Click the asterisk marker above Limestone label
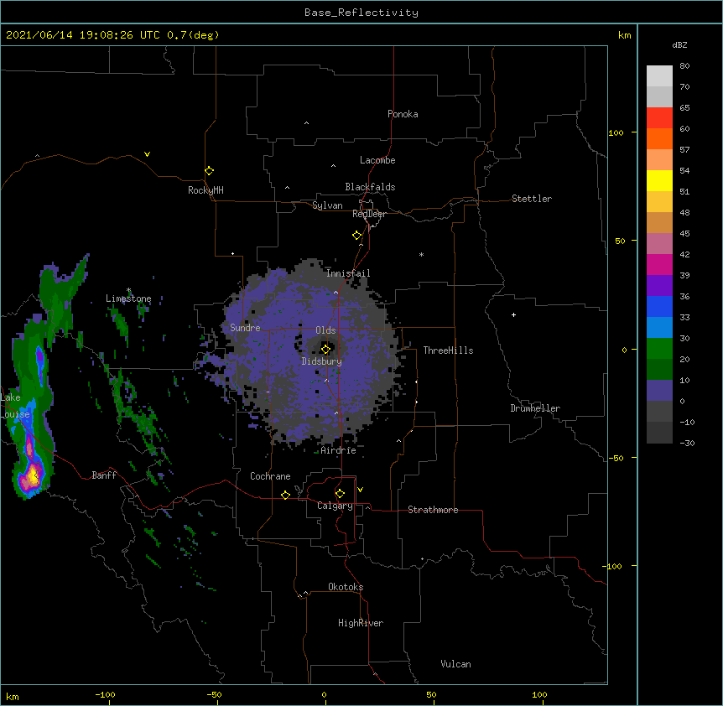The width and height of the screenshot is (723, 706). (x=128, y=290)
